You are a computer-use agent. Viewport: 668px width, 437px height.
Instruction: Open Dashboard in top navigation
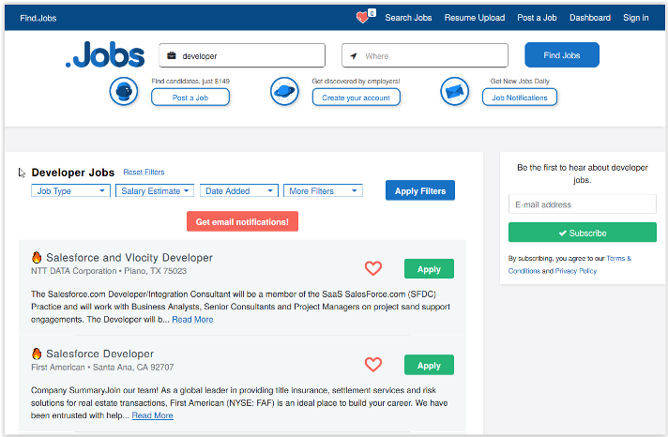590,18
